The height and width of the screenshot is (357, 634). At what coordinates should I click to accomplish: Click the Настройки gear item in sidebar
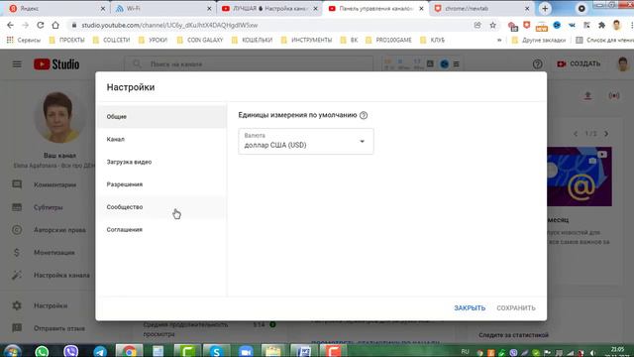tap(48, 305)
